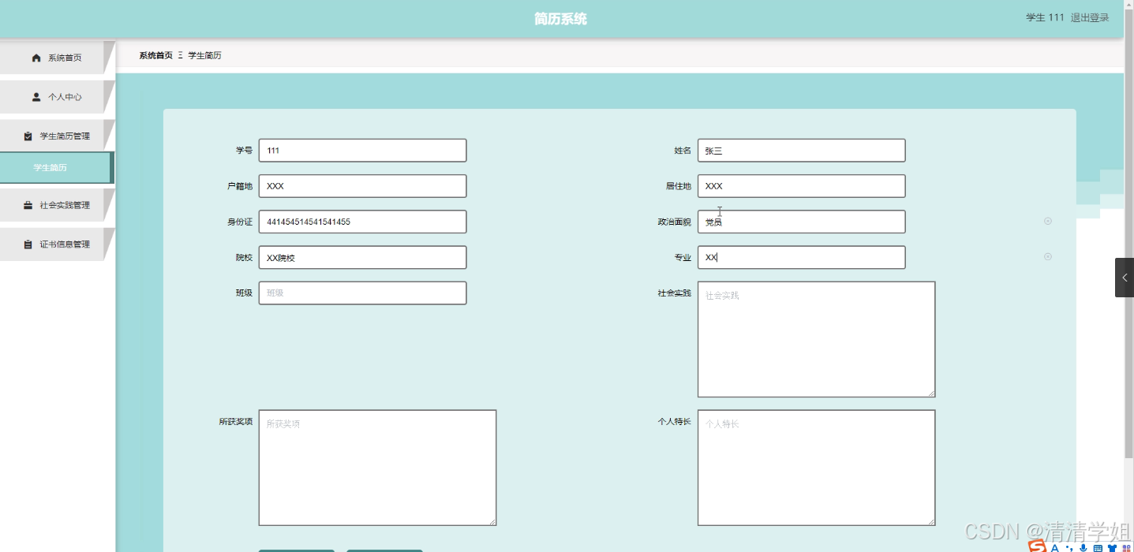Click the microphone voice input icon
The image size is (1134, 552).
[1082, 547]
